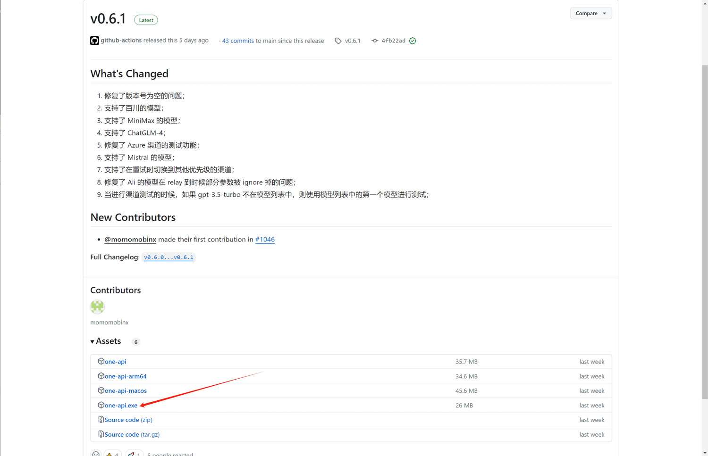Click the Assets count badge 6
This screenshot has width=708, height=456.
click(136, 342)
